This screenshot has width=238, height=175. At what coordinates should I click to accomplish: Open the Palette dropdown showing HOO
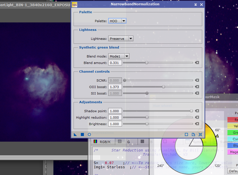tap(117, 21)
